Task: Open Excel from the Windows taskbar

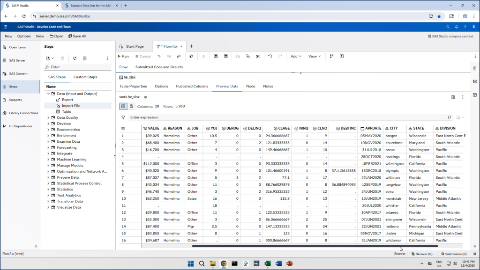Action: (x=268, y=263)
